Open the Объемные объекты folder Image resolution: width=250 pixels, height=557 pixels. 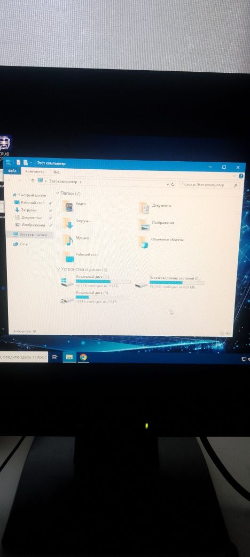(x=161, y=241)
